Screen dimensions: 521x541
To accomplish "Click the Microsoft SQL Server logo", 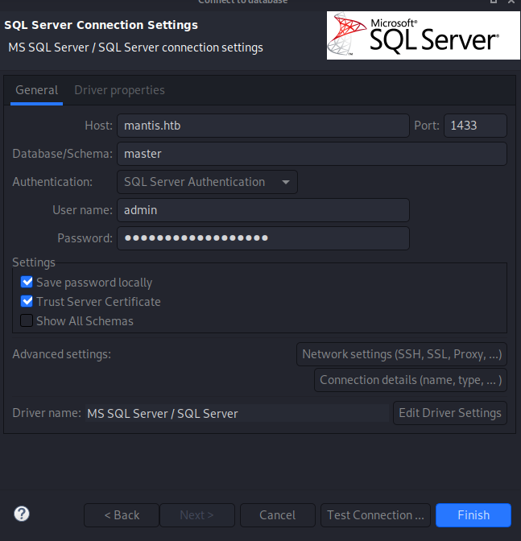I will point(424,35).
